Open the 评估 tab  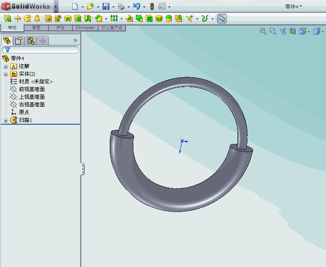(60, 28)
